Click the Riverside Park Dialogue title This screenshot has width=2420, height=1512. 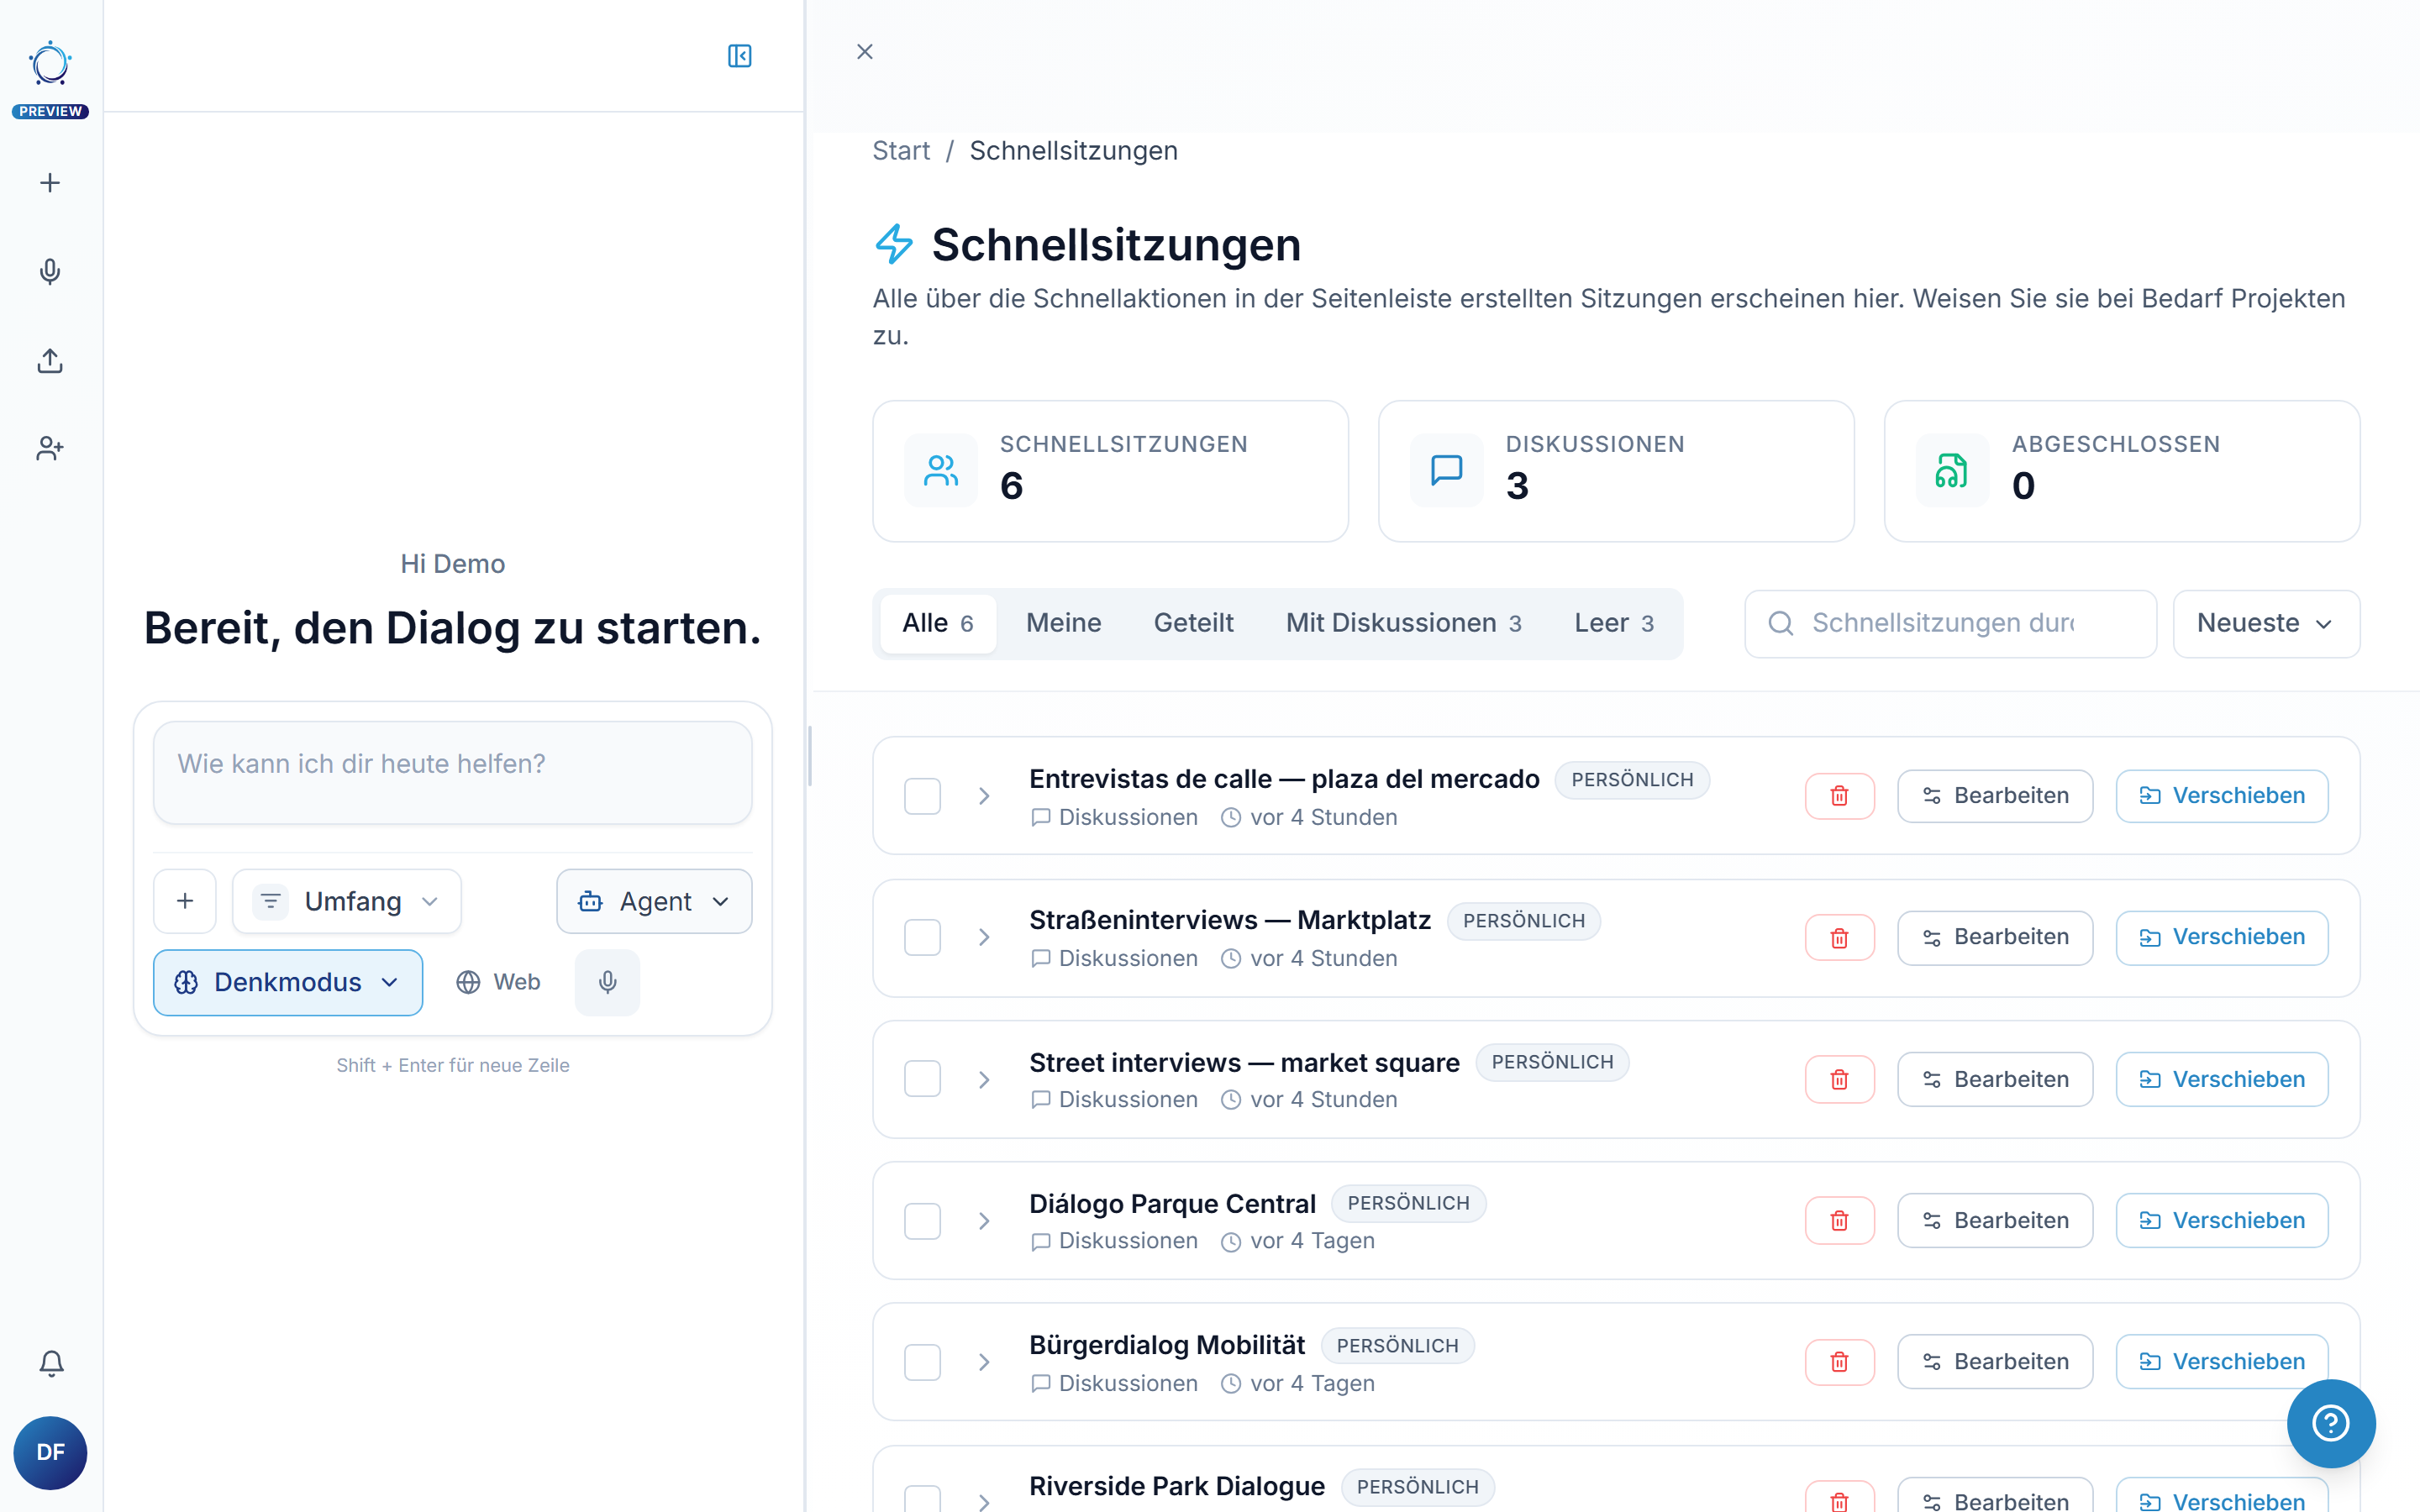[x=1177, y=1486]
